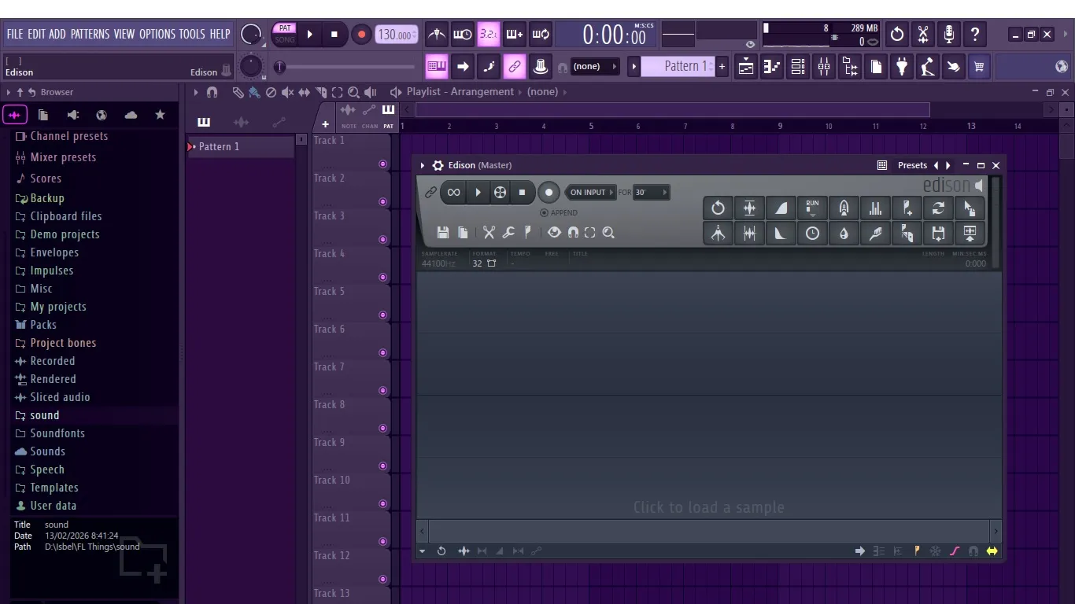1075x604 pixels.
Task: Toggle Edison's loop (infinity) button
Action: tap(453, 192)
